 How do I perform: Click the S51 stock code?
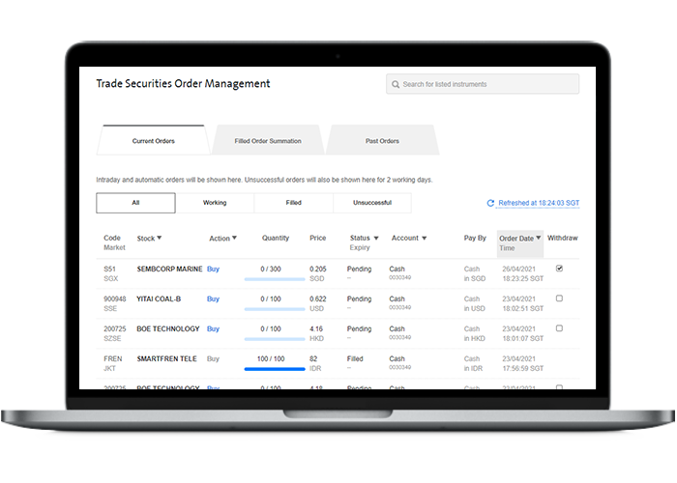click(x=109, y=269)
